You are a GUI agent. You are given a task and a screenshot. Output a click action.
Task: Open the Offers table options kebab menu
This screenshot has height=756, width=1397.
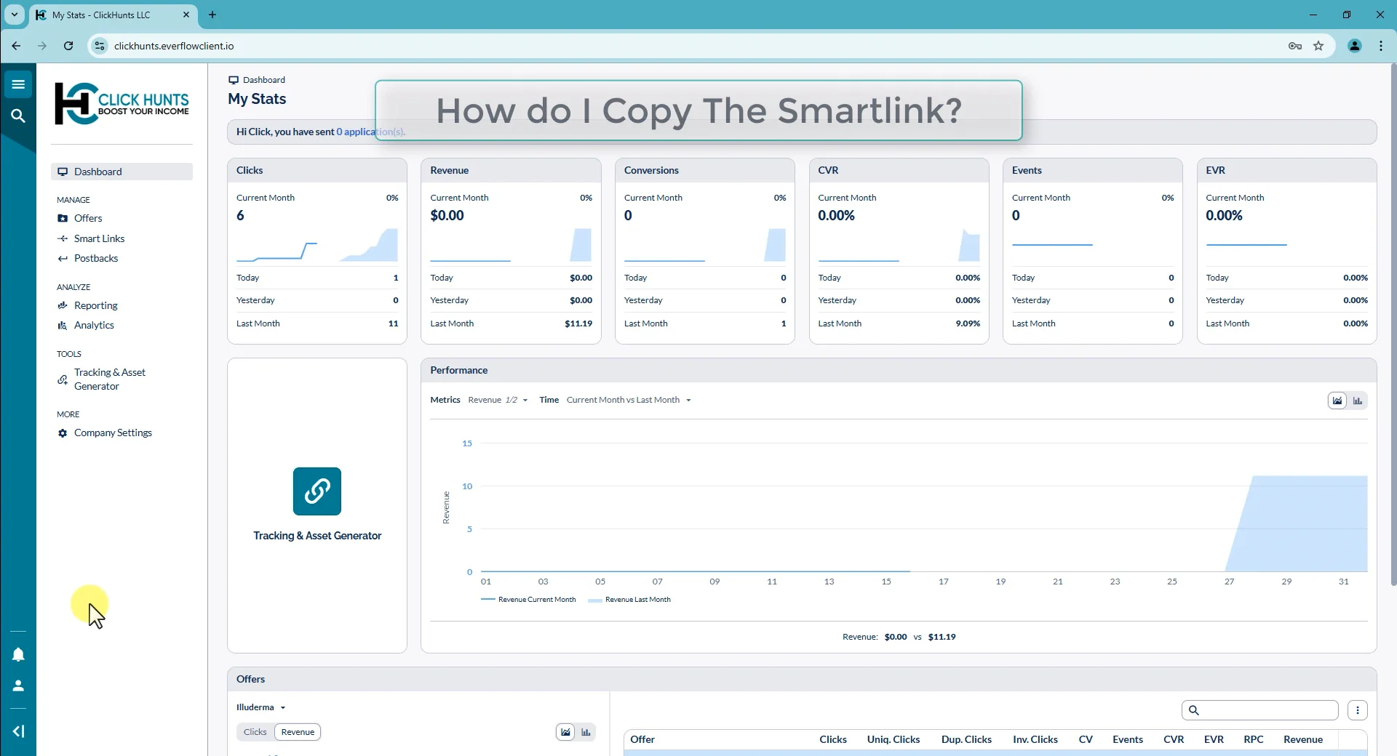[1358, 710]
